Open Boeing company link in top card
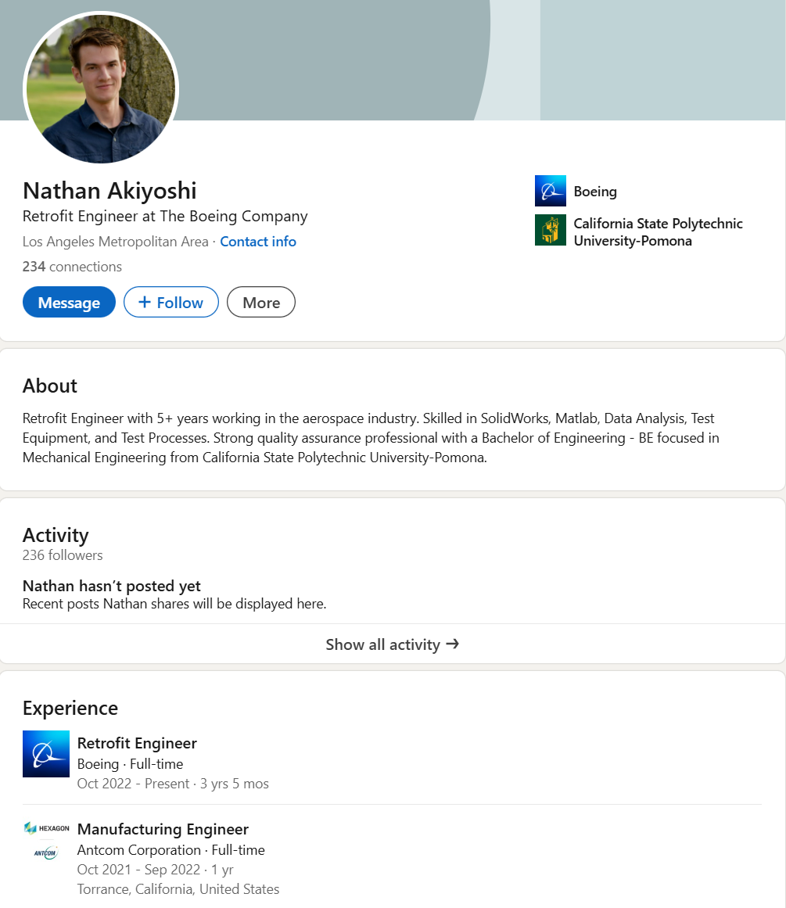This screenshot has width=786, height=908. coord(595,191)
